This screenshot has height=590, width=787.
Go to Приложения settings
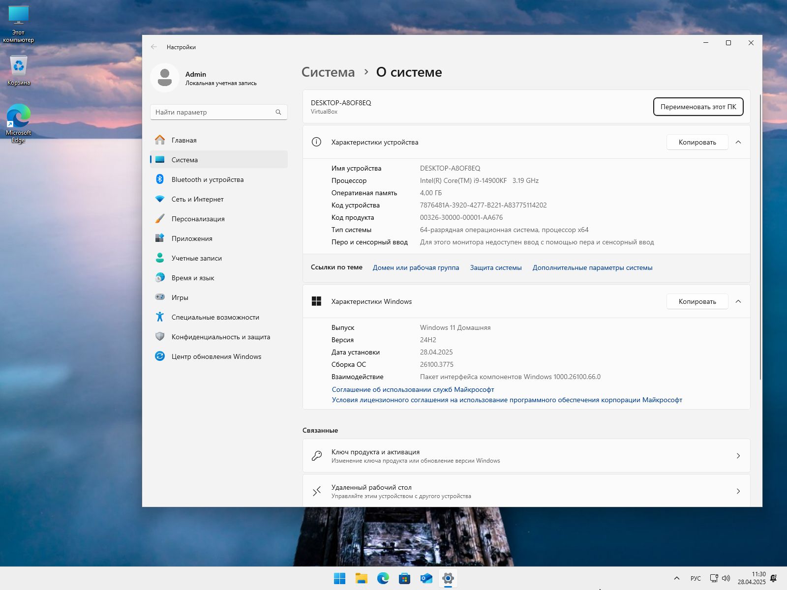pos(219,238)
